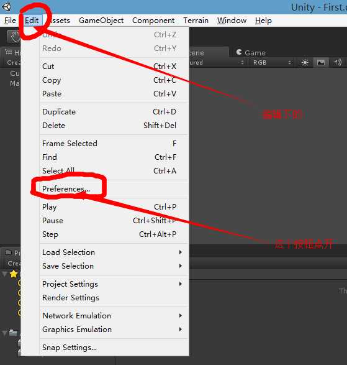Viewport: 347px width, 365px height.
Task: Collapse the Favorites tree arrow
Action: [x=4, y=274]
